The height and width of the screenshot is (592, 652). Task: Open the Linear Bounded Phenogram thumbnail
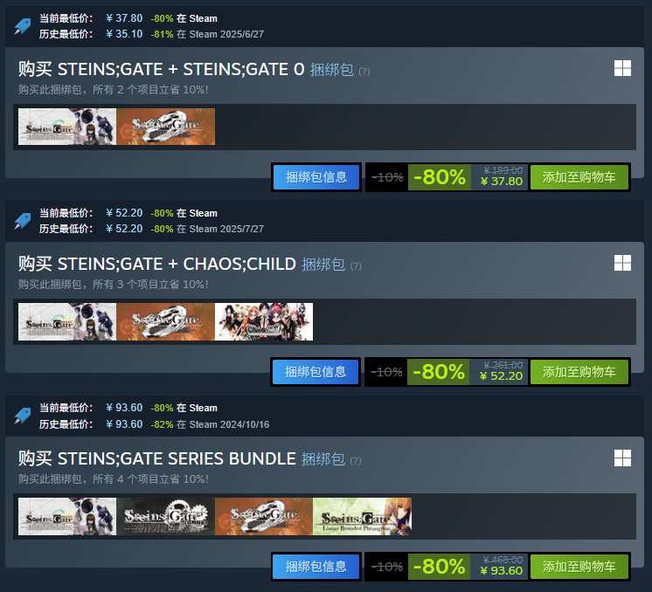pyautogui.click(x=362, y=516)
